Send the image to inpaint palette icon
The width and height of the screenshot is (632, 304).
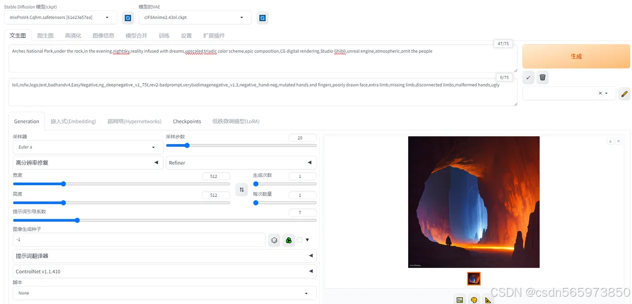474,299
